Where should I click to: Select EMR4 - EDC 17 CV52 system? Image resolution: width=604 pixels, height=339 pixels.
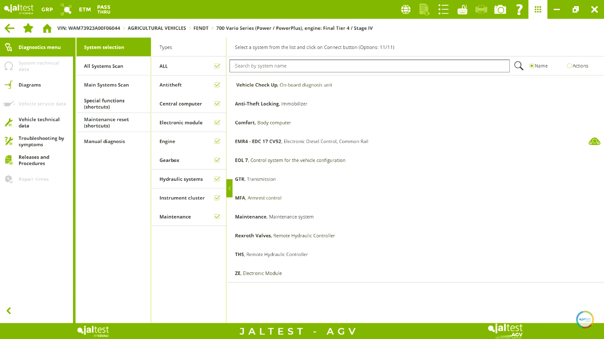pyautogui.click(x=258, y=141)
